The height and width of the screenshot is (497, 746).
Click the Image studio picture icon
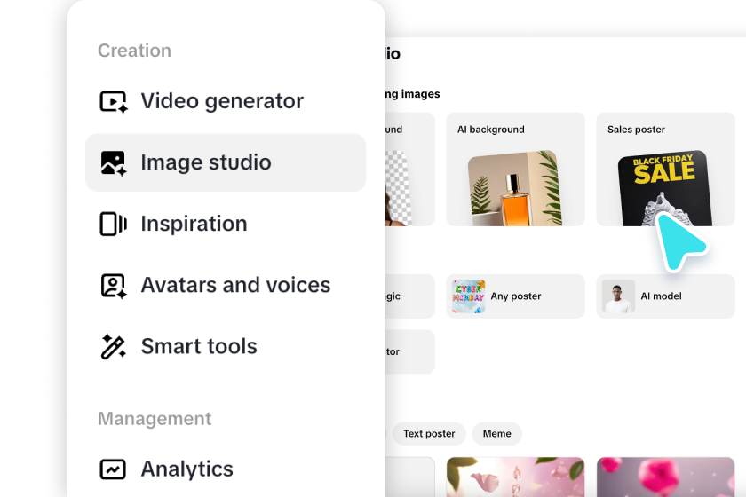114,162
